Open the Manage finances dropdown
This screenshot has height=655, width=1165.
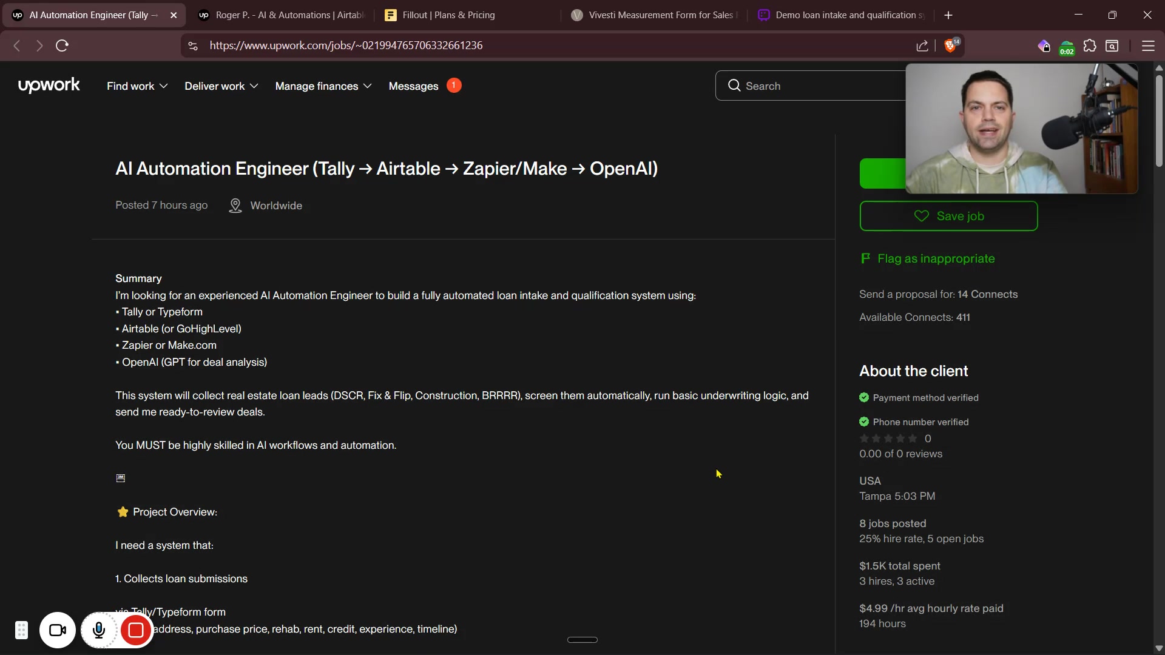323,86
